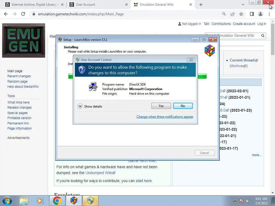Open Special pages link
The width and height of the screenshot is (275, 206).
coord(17,113)
